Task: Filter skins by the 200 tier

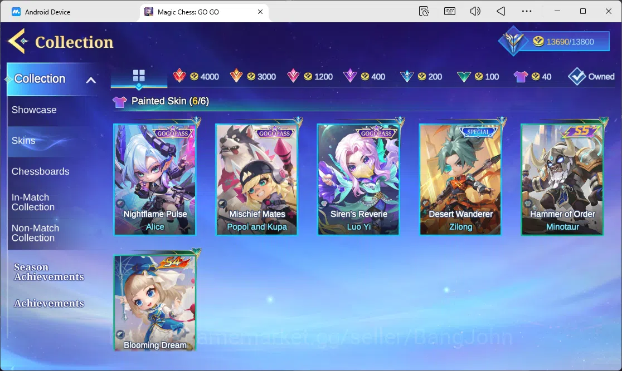Action: point(421,76)
